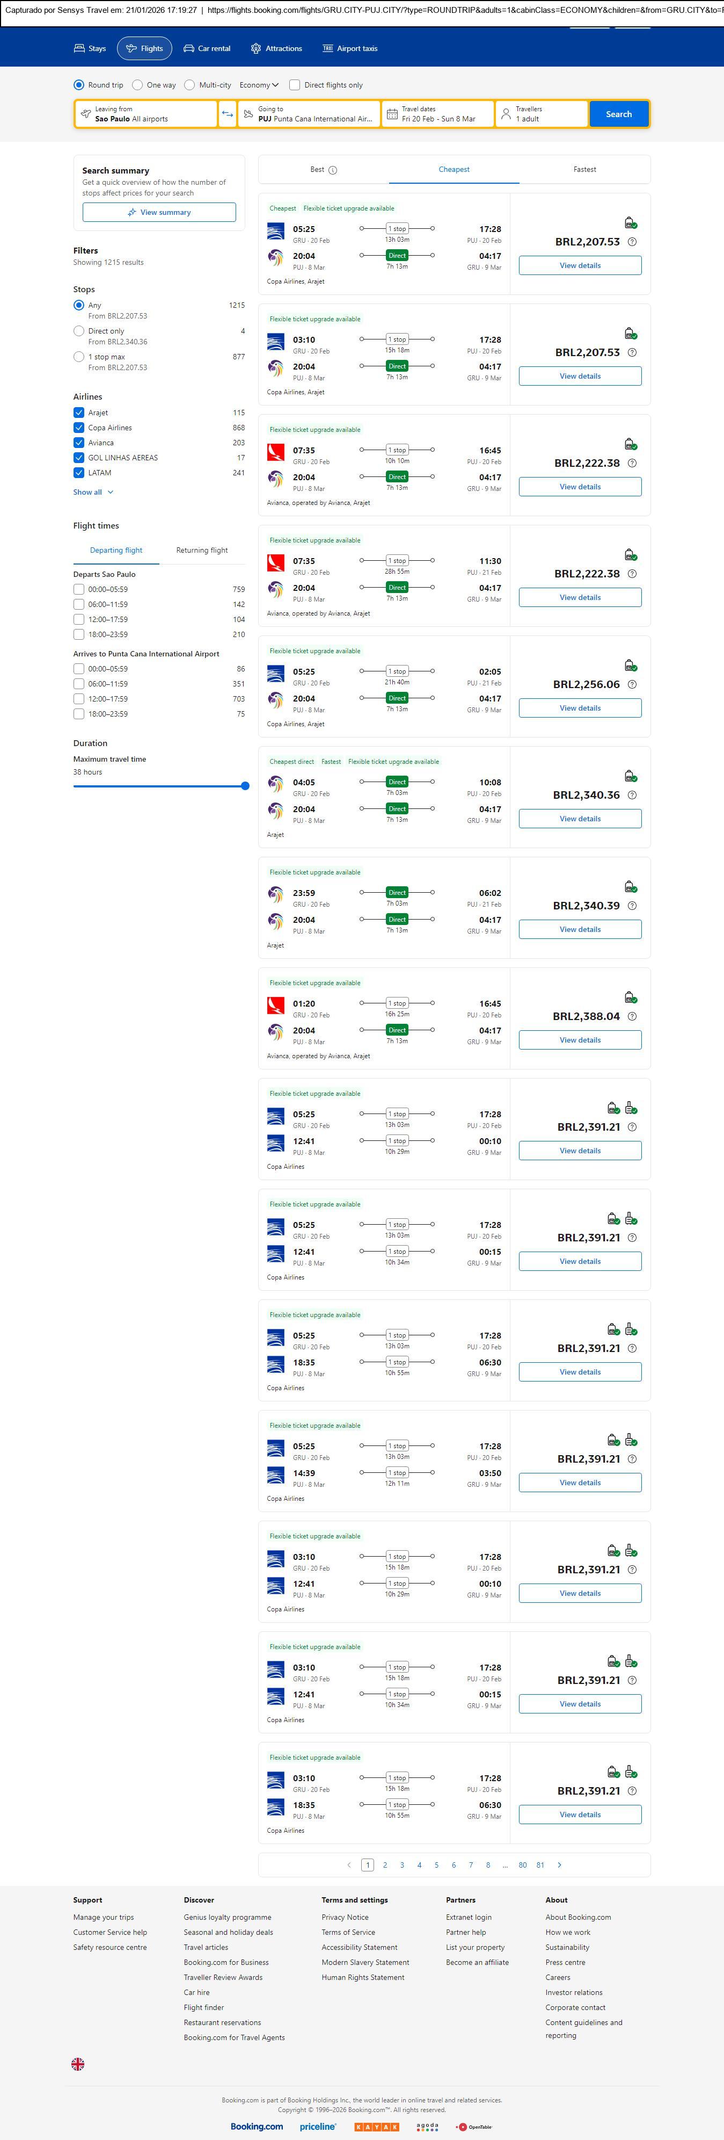Select the One way radio button
The image size is (724, 2140).
(x=138, y=85)
